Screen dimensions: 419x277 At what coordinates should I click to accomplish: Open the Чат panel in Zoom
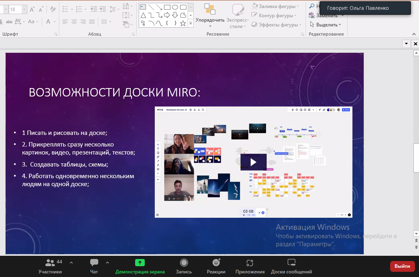(x=94, y=266)
